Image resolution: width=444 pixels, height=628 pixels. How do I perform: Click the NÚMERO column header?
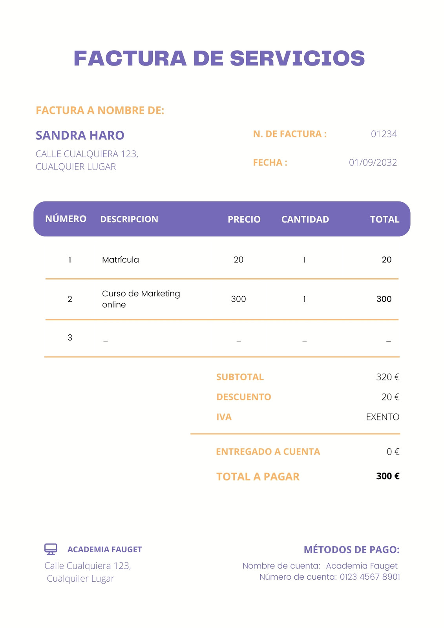[x=66, y=219]
